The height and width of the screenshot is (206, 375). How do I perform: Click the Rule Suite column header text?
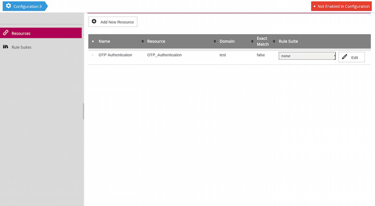point(288,41)
